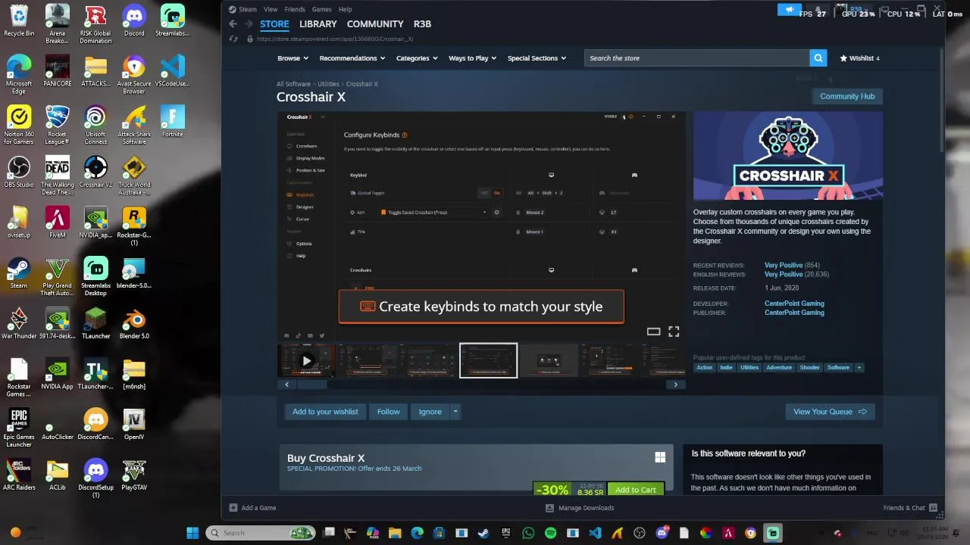Click the store search input field
The height and width of the screenshot is (545, 970).
pyautogui.click(x=696, y=58)
